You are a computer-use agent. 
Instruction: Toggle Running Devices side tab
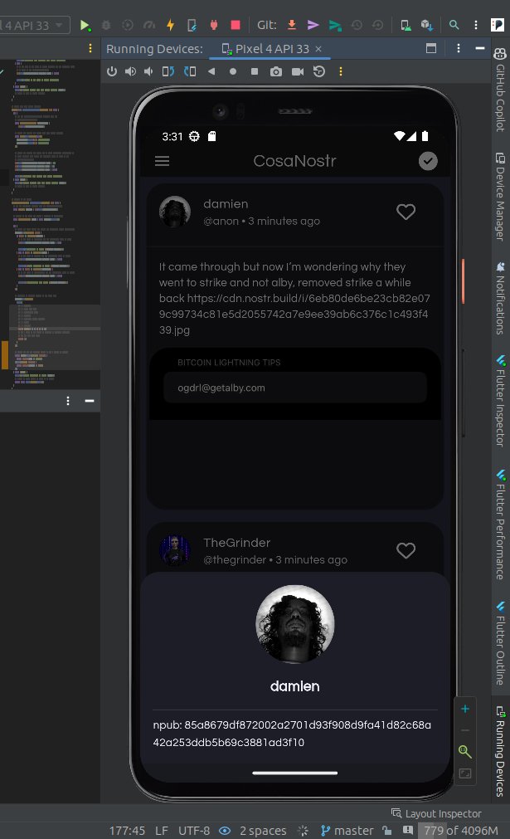click(x=500, y=751)
